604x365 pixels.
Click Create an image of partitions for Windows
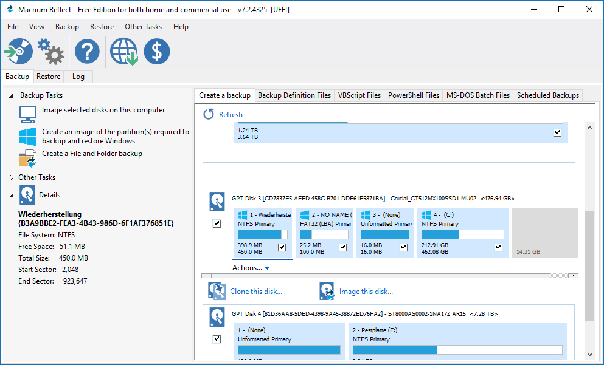116,136
